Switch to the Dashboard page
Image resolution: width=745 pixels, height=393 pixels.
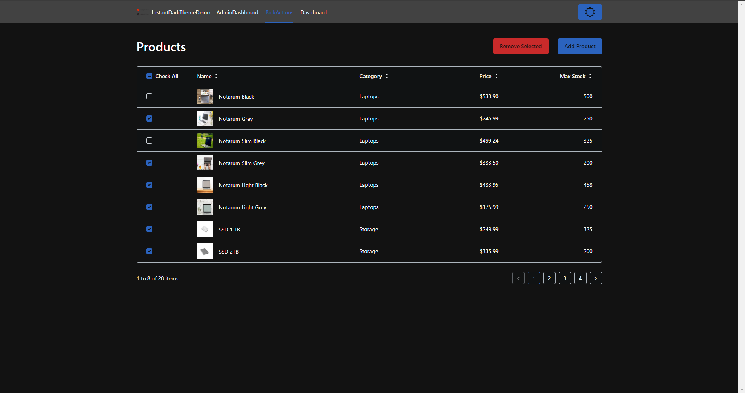[313, 12]
